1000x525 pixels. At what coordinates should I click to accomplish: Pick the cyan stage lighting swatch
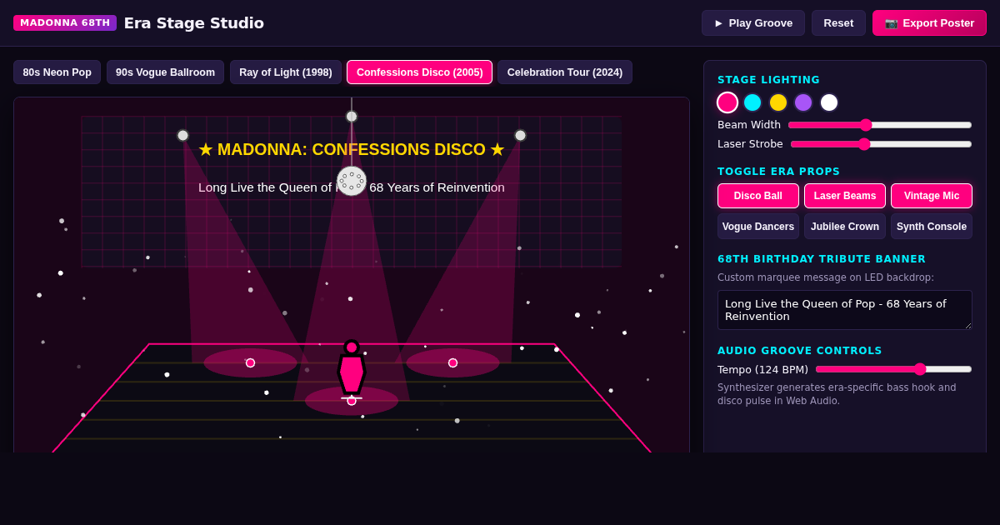752,102
